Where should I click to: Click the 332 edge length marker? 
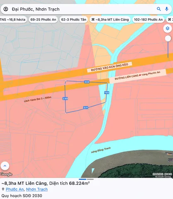pyautogui.click(x=87, y=82)
